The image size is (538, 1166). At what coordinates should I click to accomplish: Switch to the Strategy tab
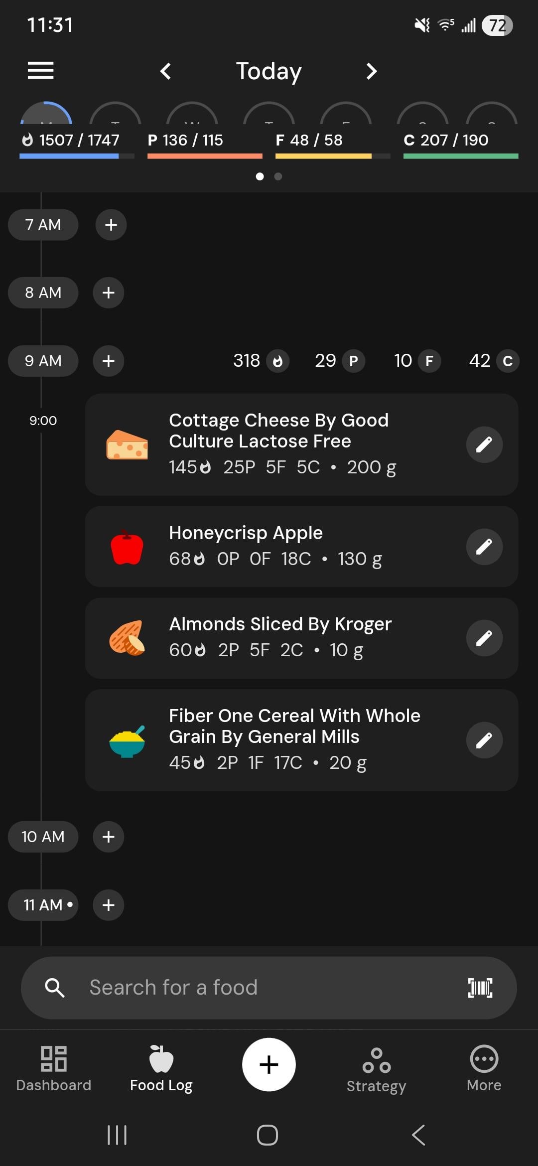[376, 1068]
